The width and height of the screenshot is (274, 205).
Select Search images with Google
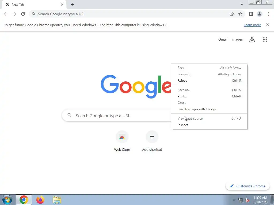(209, 109)
